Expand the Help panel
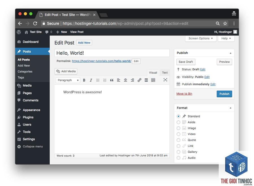 pos(226,39)
